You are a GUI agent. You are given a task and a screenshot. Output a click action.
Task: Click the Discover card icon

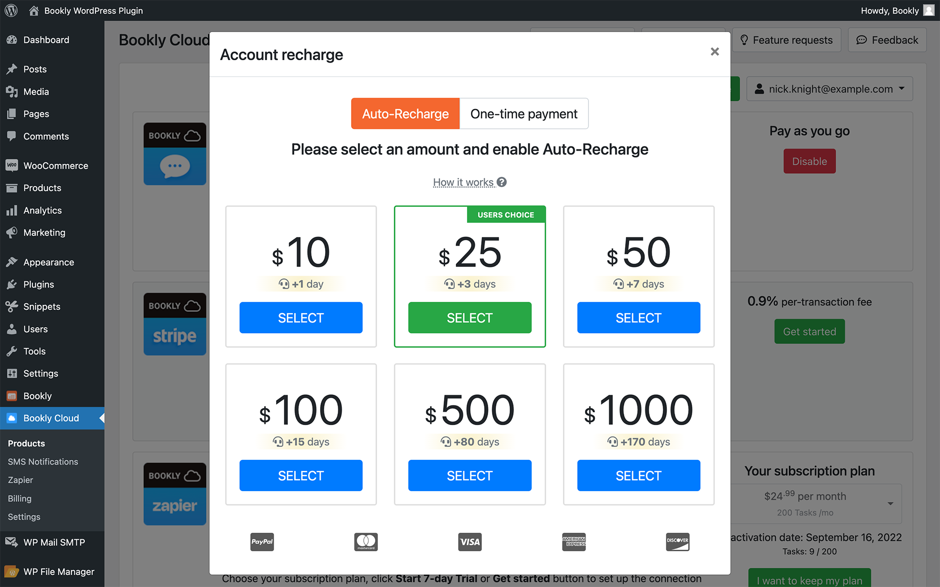click(678, 542)
